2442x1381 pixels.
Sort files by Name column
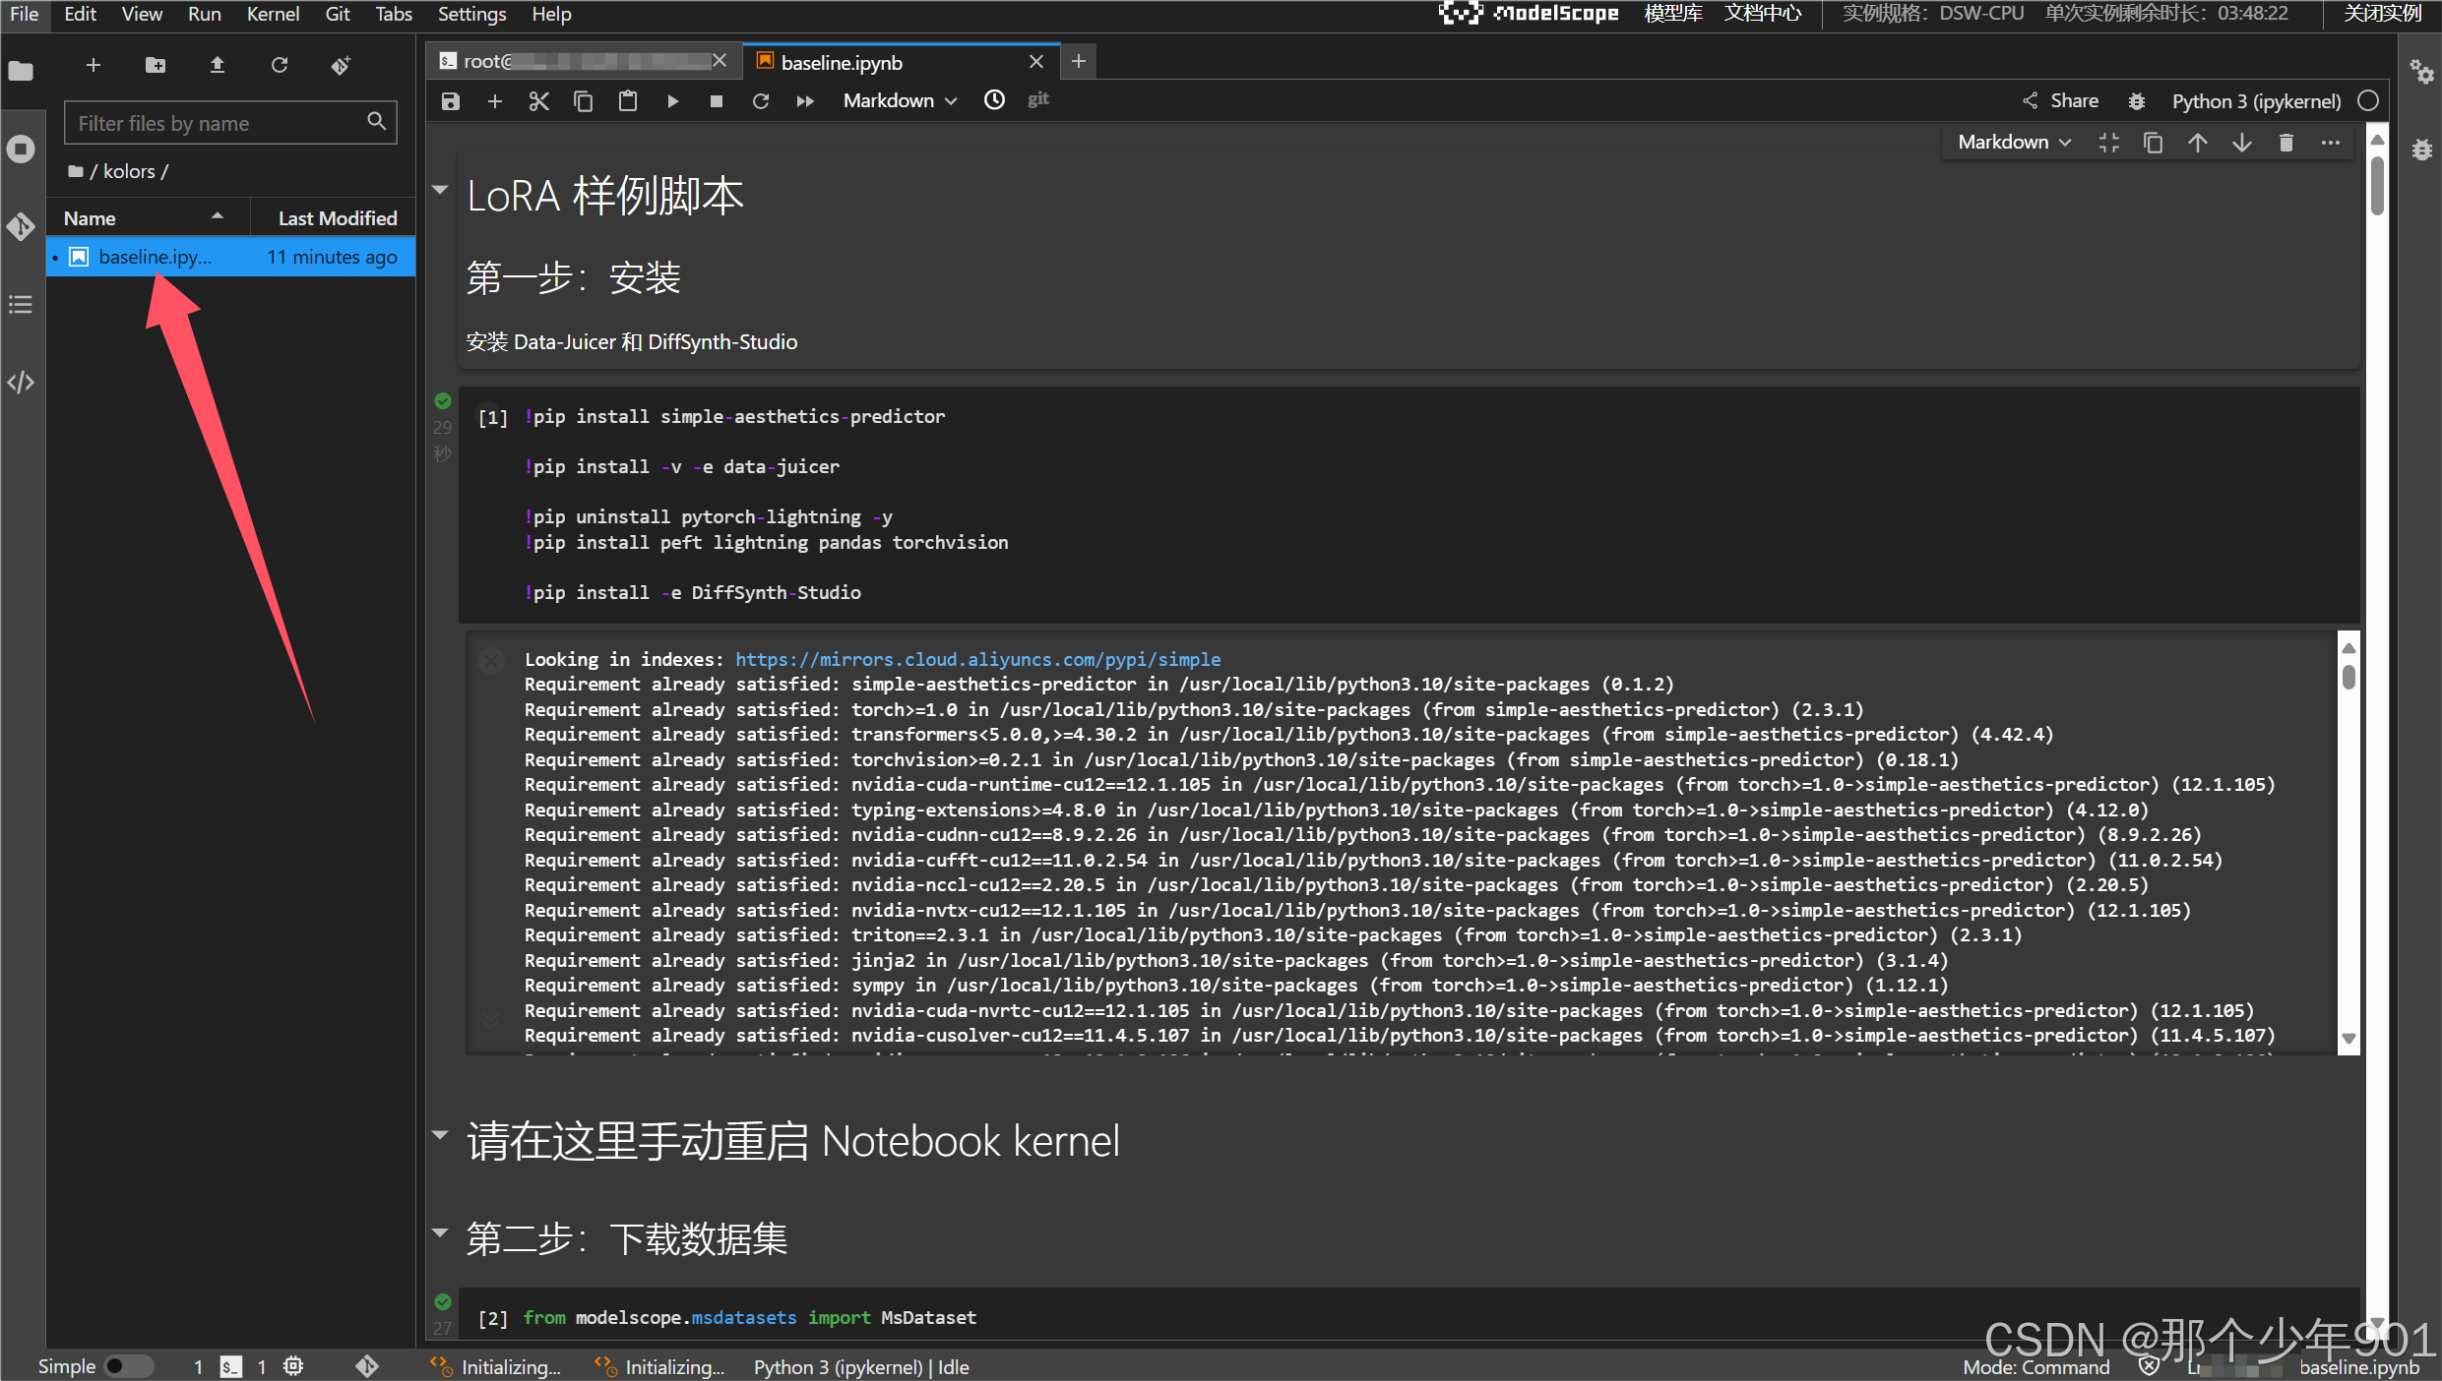[x=147, y=218]
